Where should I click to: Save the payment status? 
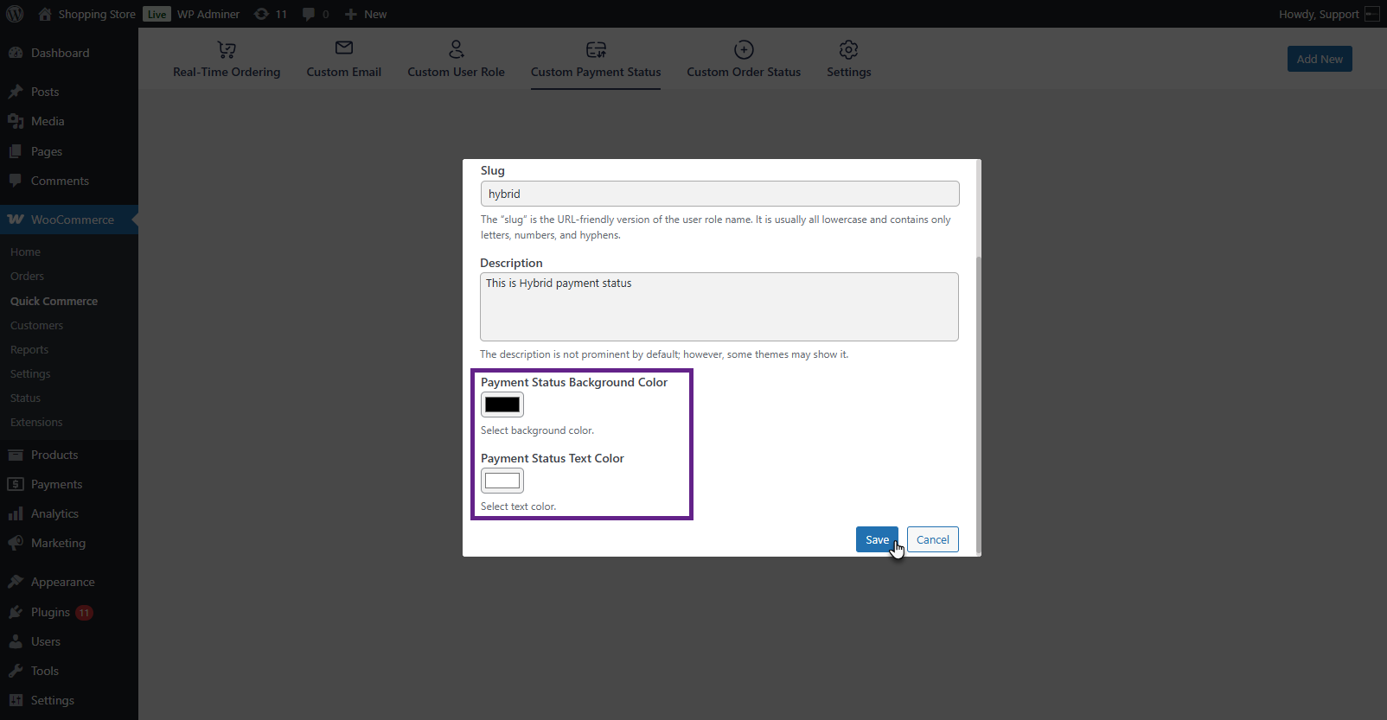(877, 539)
